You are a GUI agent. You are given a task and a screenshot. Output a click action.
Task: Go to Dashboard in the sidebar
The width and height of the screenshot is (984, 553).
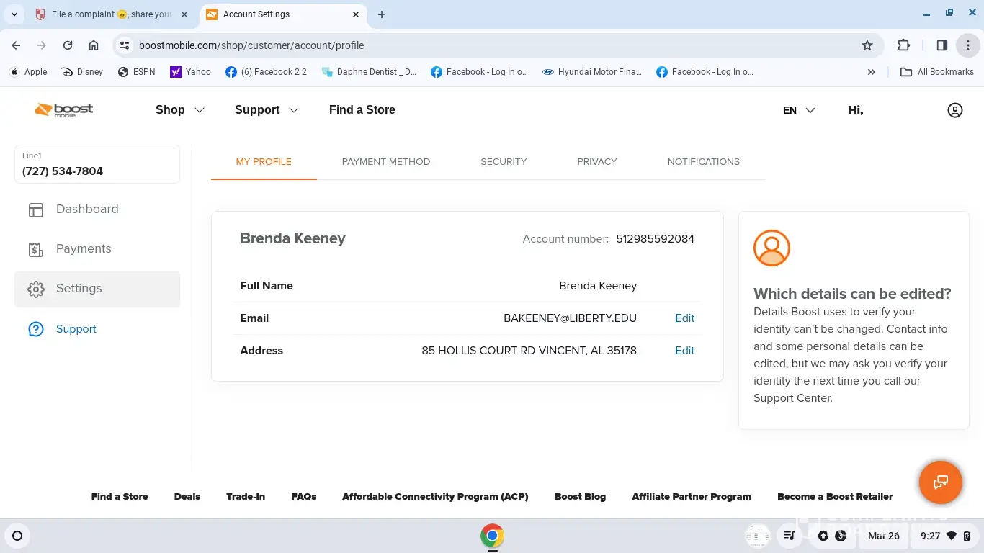click(86, 210)
